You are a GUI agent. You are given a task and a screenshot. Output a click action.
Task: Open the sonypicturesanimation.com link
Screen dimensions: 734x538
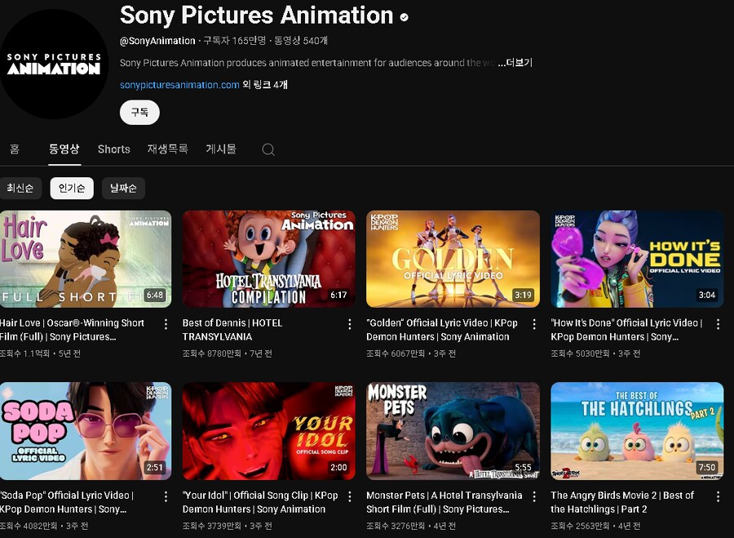coord(179,85)
